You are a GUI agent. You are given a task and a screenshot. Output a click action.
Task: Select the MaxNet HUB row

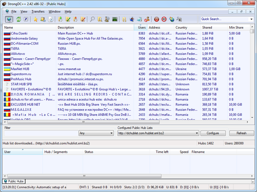(x=126, y=69)
